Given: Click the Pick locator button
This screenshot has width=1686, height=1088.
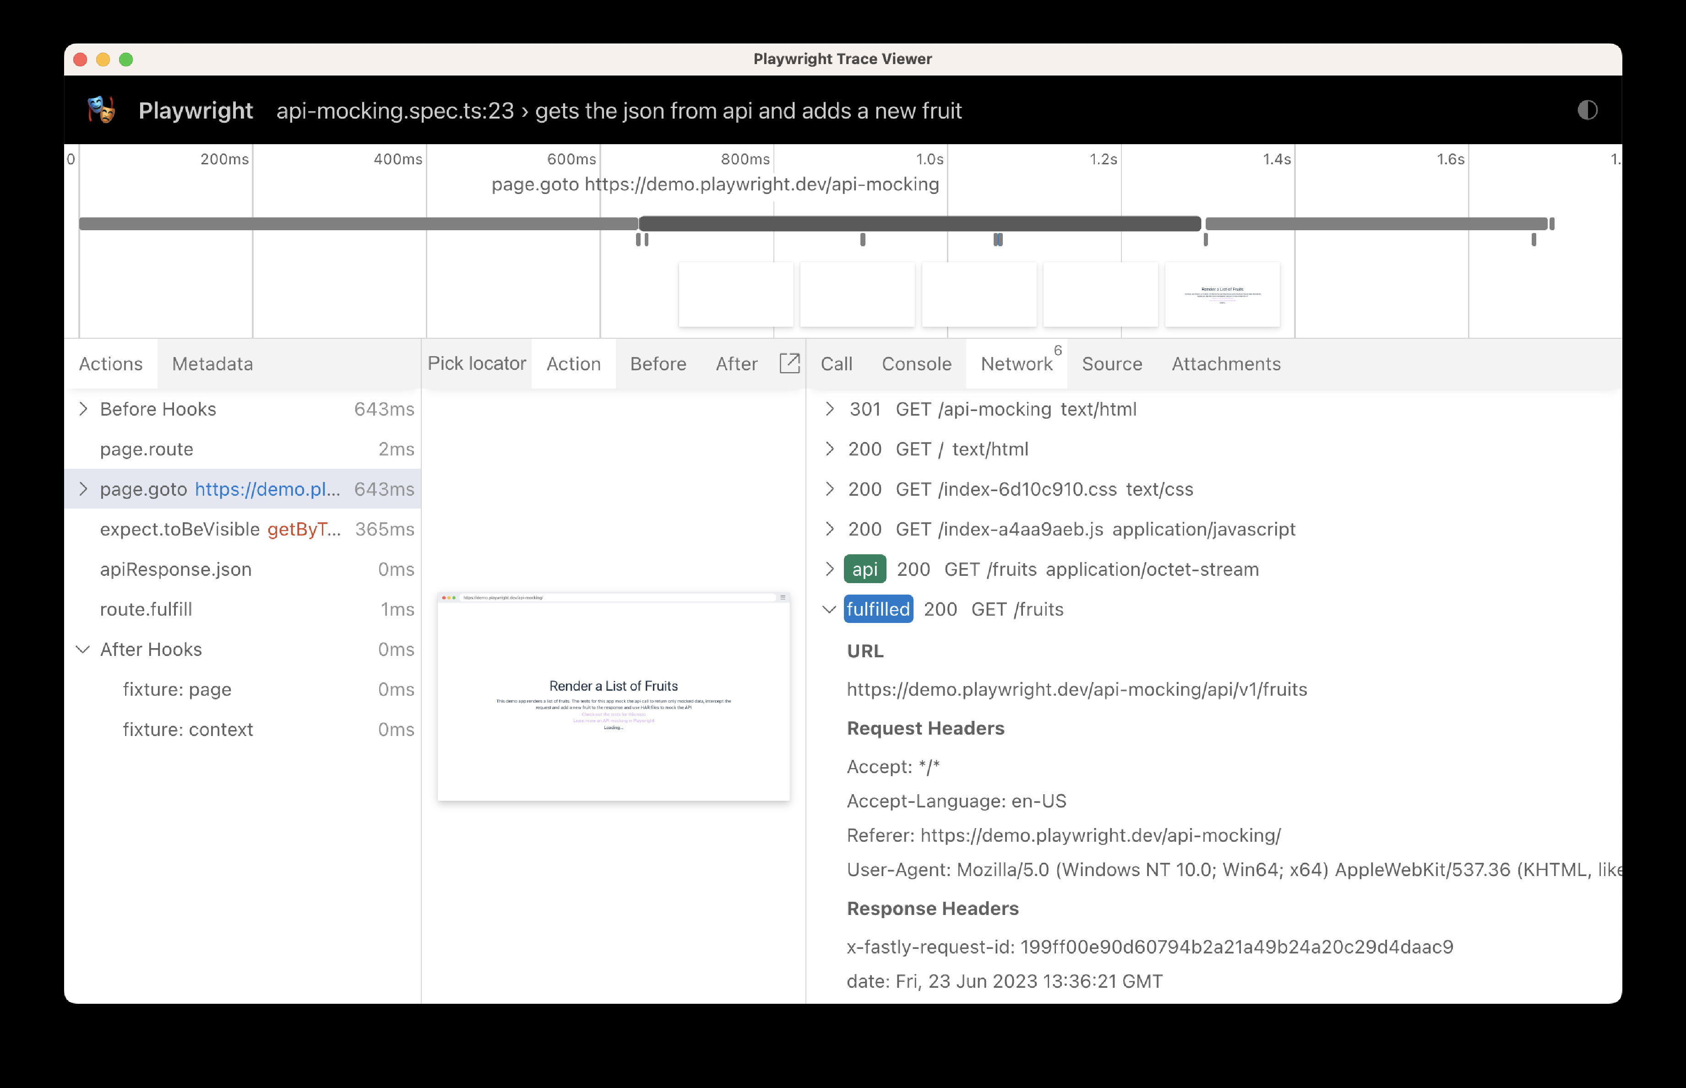Looking at the screenshot, I should [x=477, y=363].
